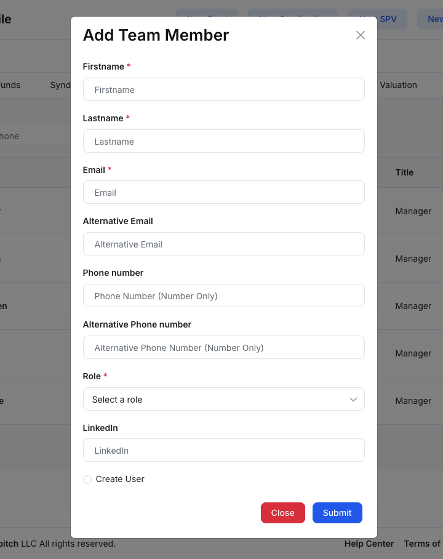Enable the Create User option

(87, 480)
